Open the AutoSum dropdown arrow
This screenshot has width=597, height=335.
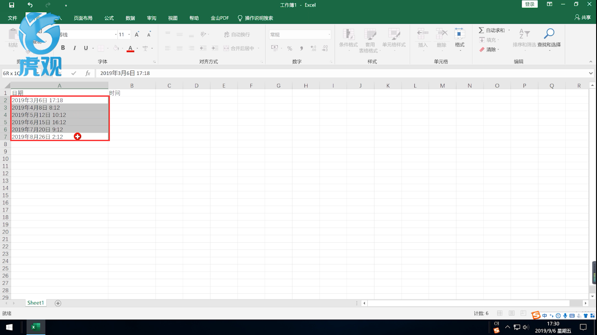tap(509, 30)
